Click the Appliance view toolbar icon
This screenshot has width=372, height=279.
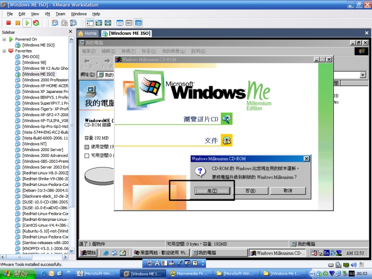[129, 23]
